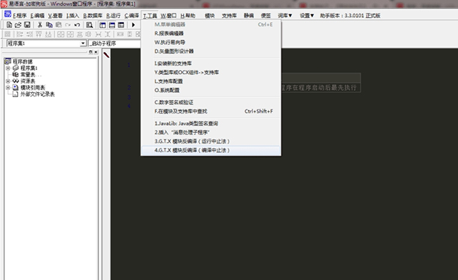Click the New file icon in toolbar

(x=9, y=25)
